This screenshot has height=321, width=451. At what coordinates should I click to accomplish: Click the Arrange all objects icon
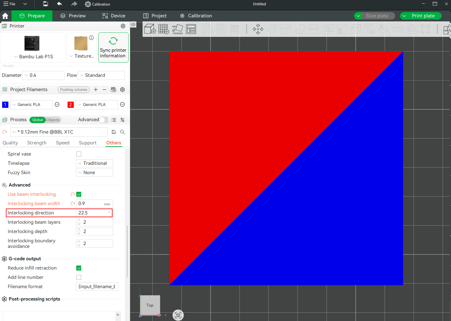tap(191, 29)
